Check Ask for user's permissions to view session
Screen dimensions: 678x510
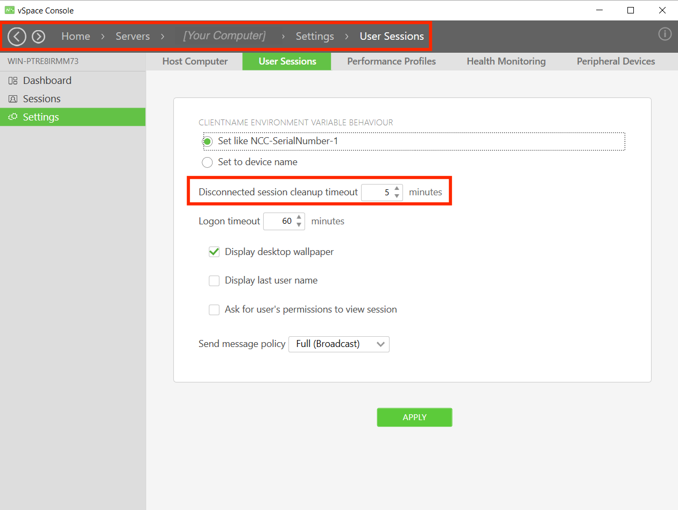pos(214,309)
